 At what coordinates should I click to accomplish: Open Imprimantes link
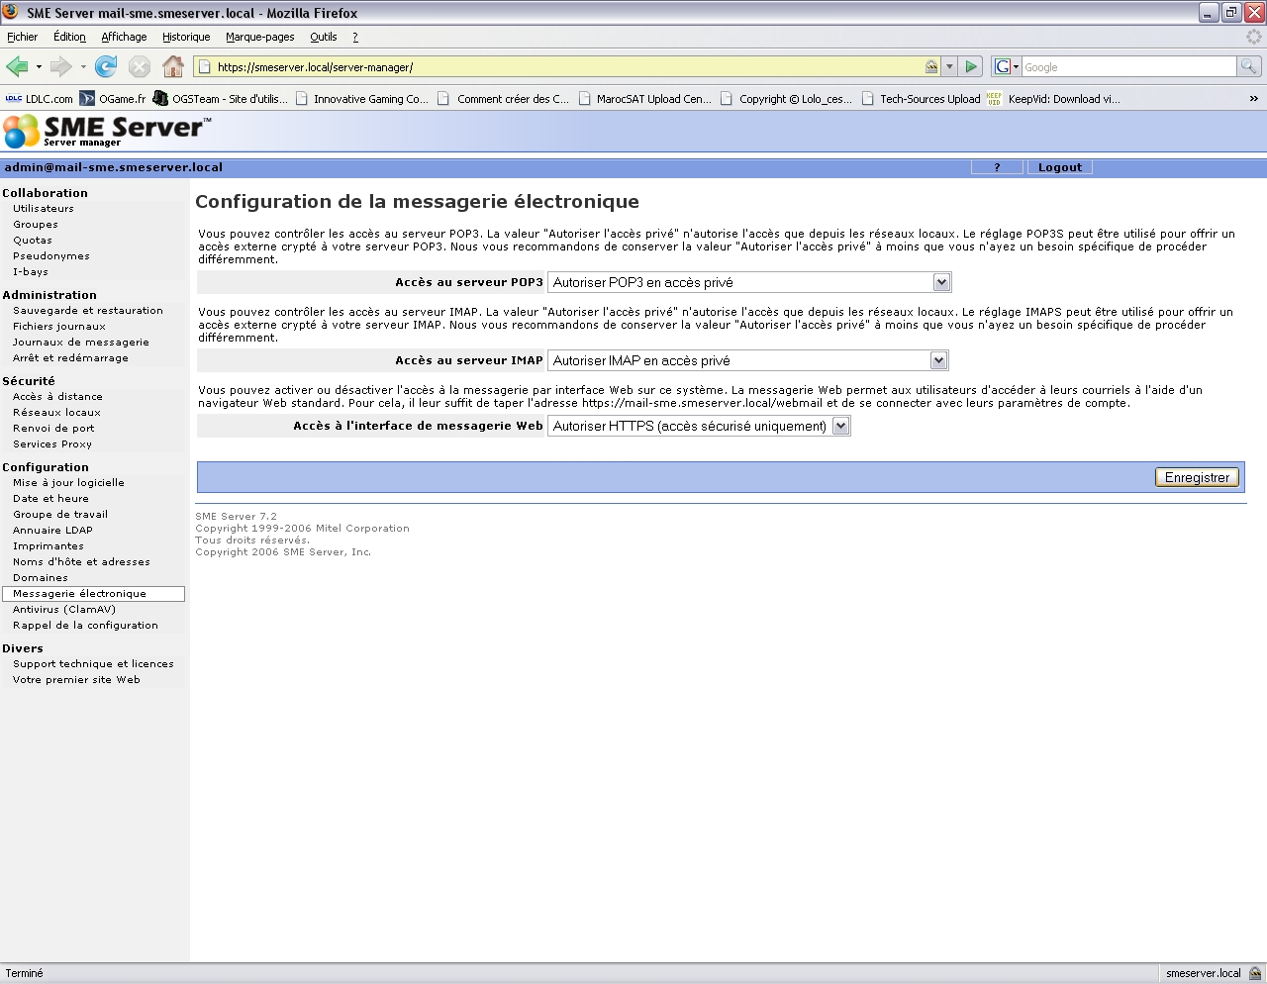(49, 546)
